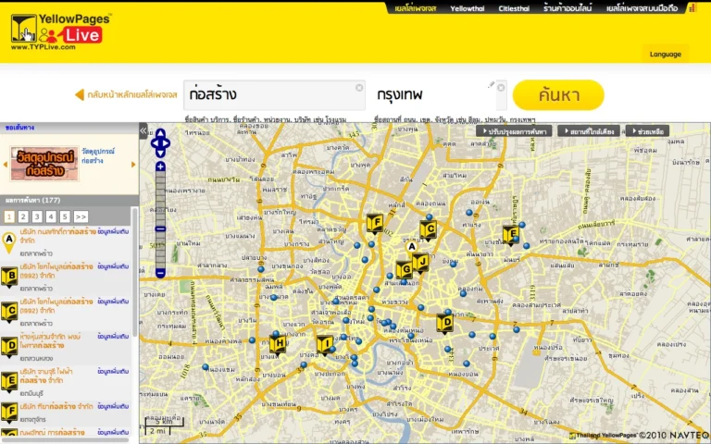Click the D marker icon in results list
The height and width of the screenshot is (444, 711).
click(9, 348)
